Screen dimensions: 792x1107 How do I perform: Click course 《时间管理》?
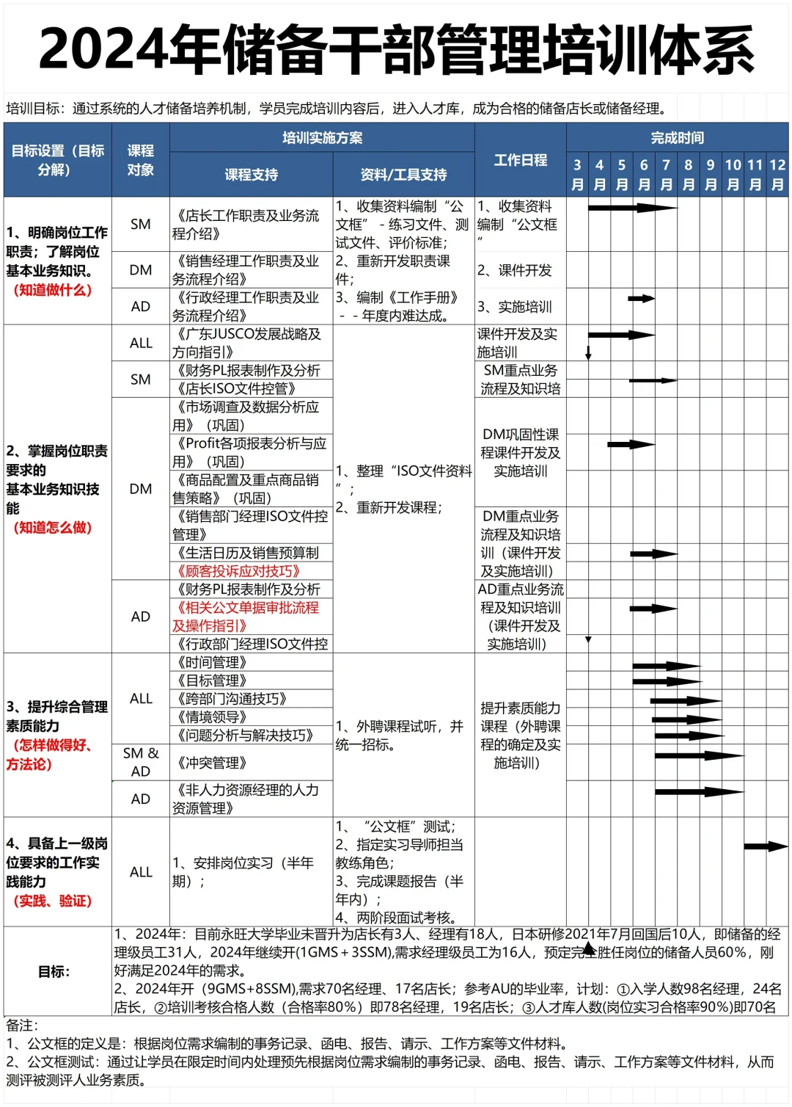pos(252,662)
